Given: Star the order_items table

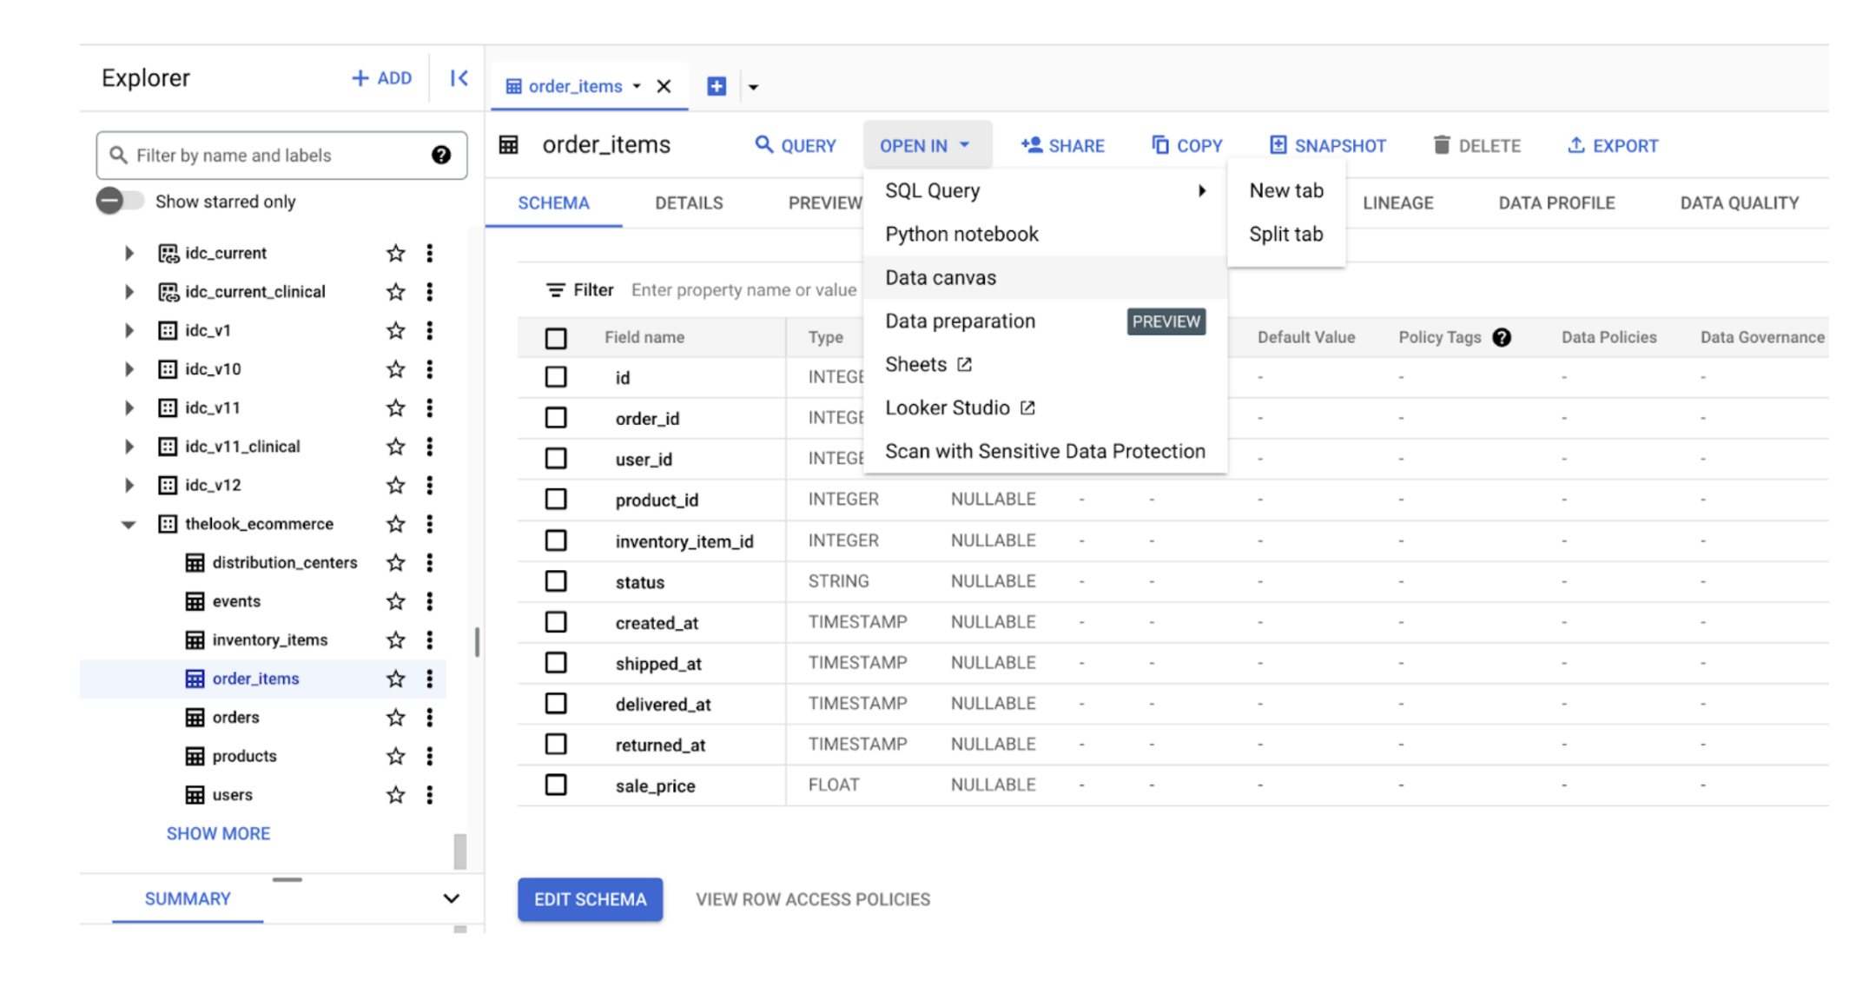Looking at the screenshot, I should pos(395,679).
